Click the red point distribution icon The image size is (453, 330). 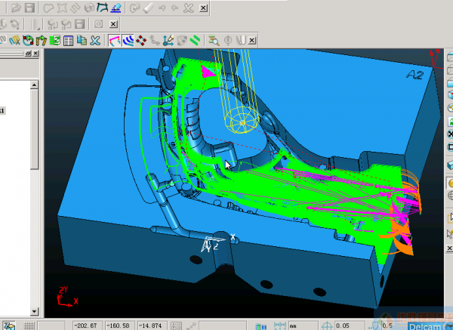tap(142, 40)
